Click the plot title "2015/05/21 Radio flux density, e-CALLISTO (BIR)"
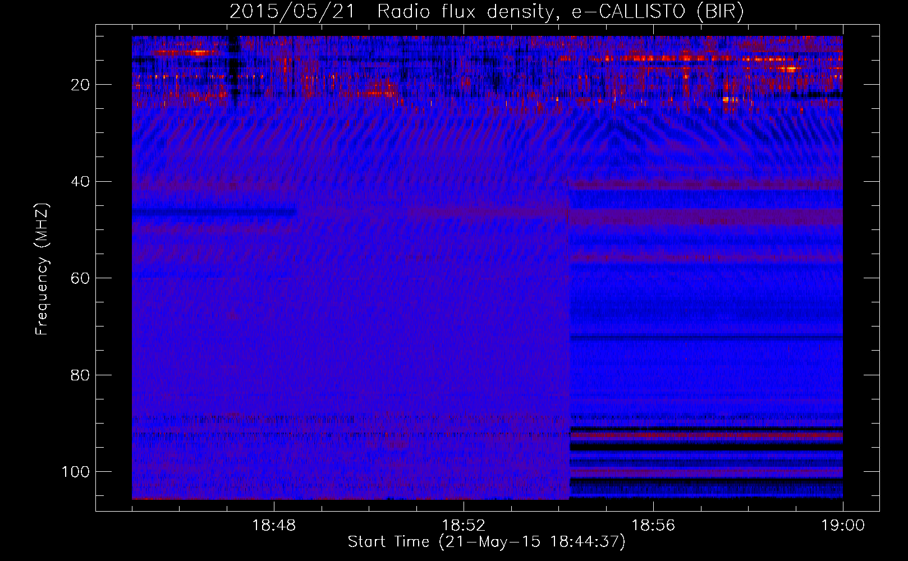This screenshot has width=908, height=561. [x=487, y=12]
